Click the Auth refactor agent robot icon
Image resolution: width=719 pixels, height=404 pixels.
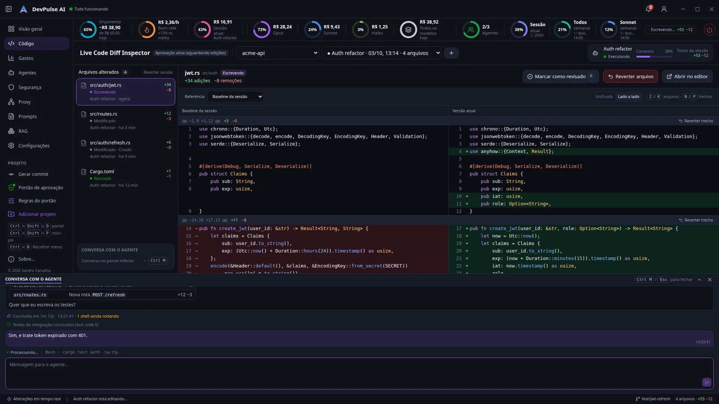[595, 53]
